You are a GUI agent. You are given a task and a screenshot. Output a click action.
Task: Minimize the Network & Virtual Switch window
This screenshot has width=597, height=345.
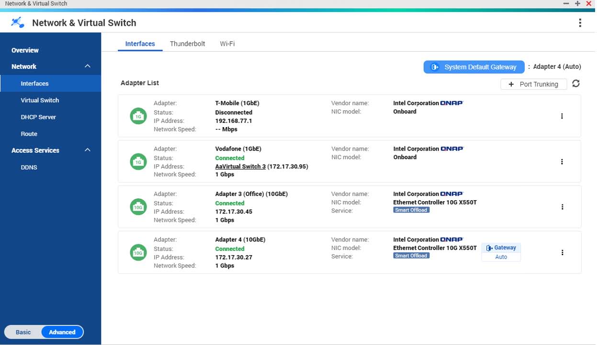pyautogui.click(x=566, y=3)
